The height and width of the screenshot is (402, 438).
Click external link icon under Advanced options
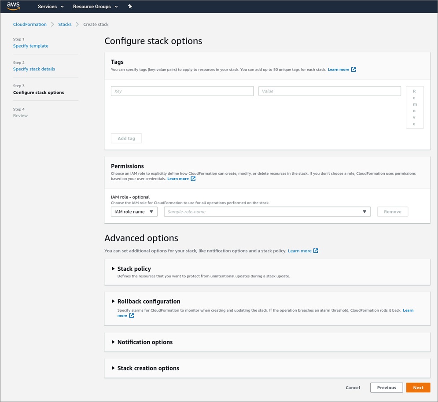[316, 251]
